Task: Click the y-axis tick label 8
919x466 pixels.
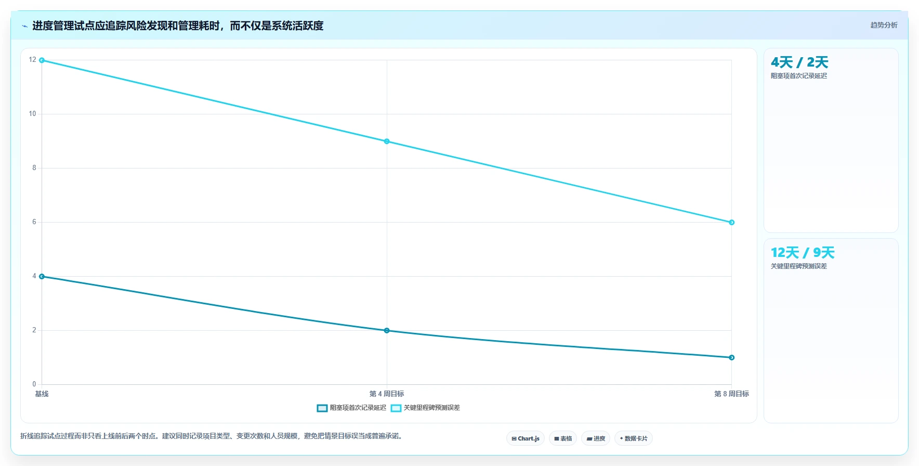Action: (34, 168)
